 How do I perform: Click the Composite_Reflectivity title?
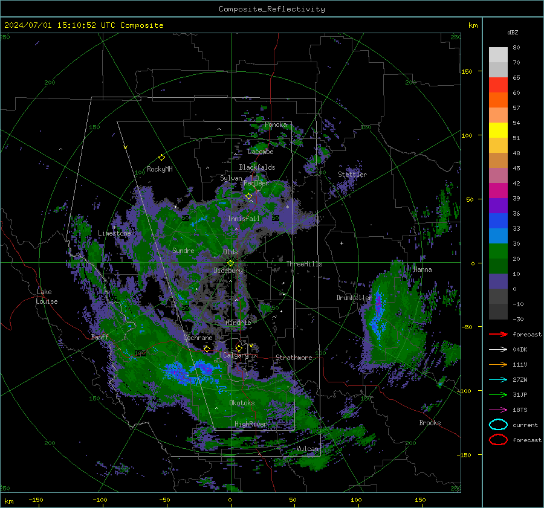click(271, 9)
